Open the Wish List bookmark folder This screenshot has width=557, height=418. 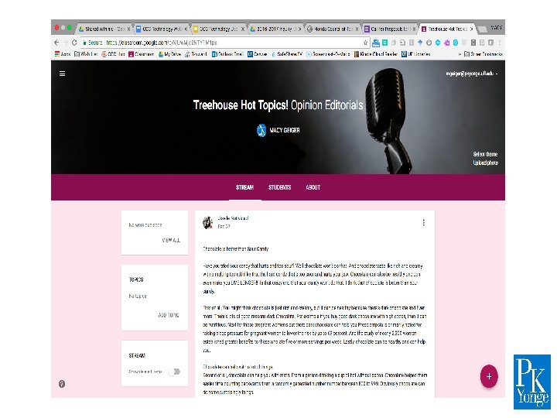pos(86,54)
